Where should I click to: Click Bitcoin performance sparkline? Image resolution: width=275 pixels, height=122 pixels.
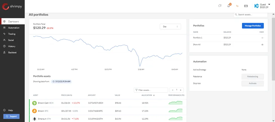[175, 111]
